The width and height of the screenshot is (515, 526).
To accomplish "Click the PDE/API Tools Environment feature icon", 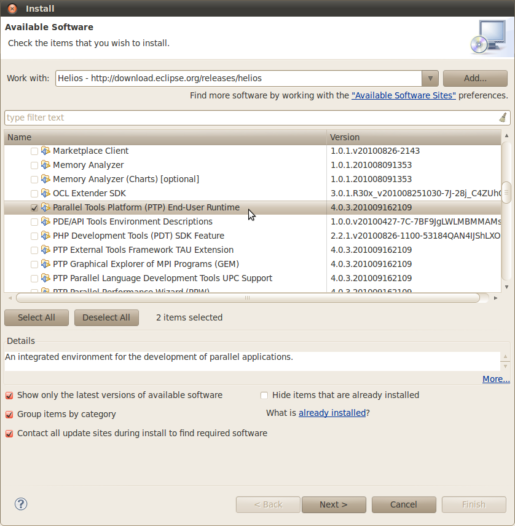I will click(x=45, y=221).
